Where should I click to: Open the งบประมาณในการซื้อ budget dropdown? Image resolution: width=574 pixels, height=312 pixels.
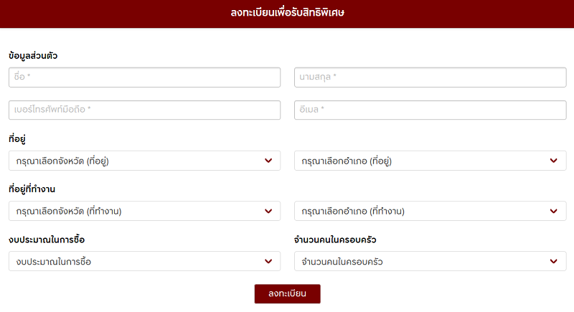tap(145, 261)
